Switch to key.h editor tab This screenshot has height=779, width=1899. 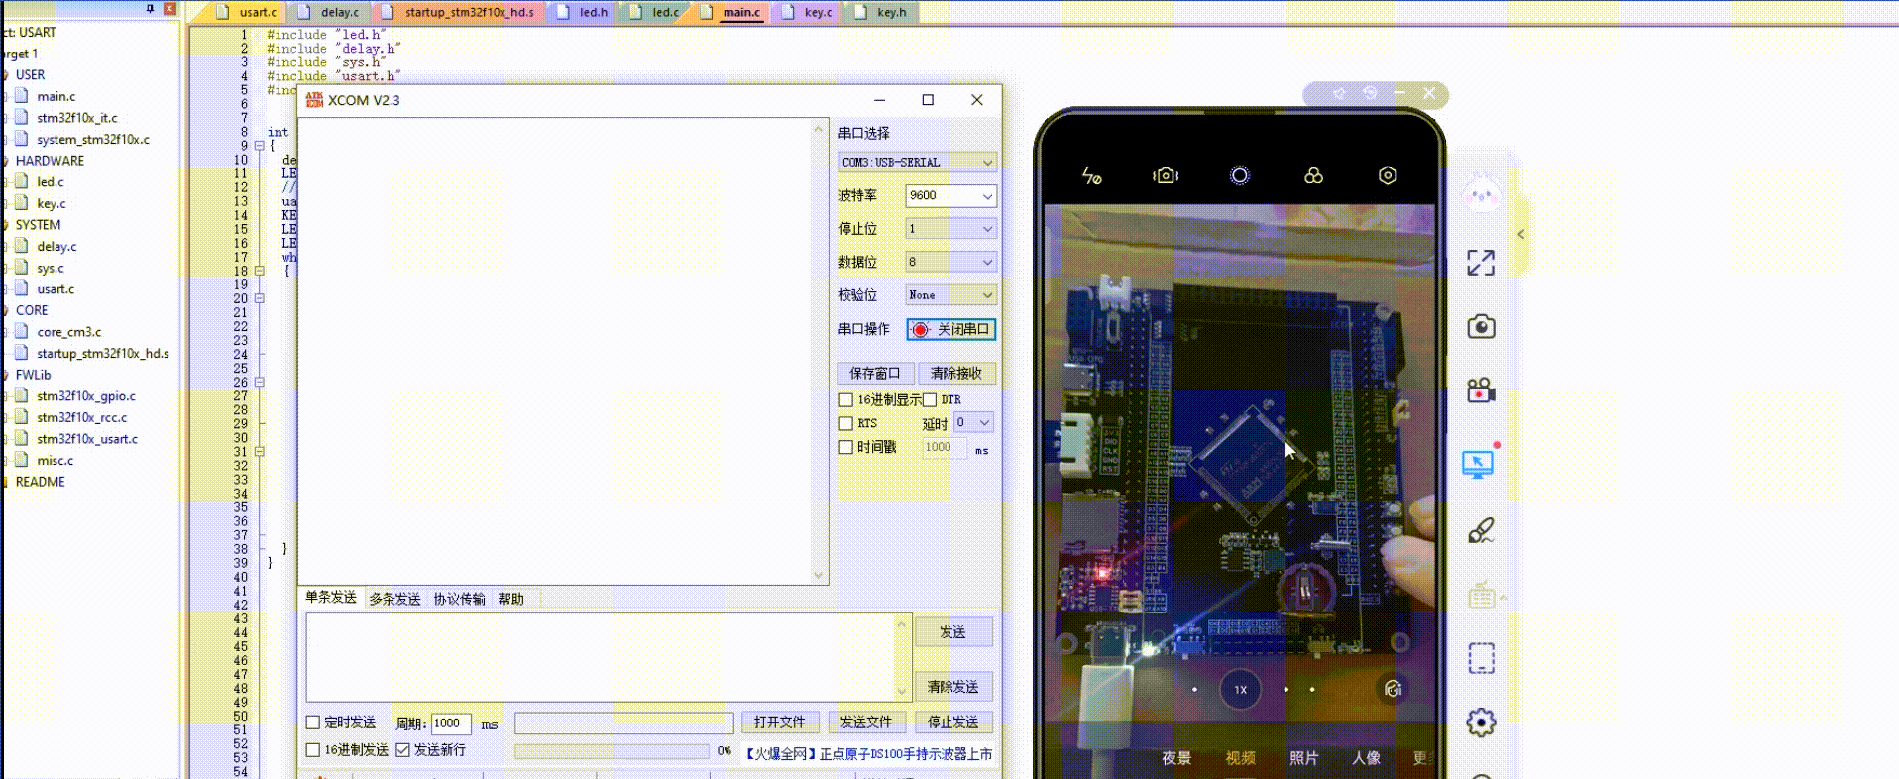[x=880, y=12]
